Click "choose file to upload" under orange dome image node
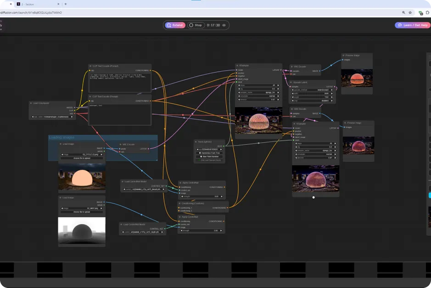This screenshot has width=431, height=288. coord(82,158)
